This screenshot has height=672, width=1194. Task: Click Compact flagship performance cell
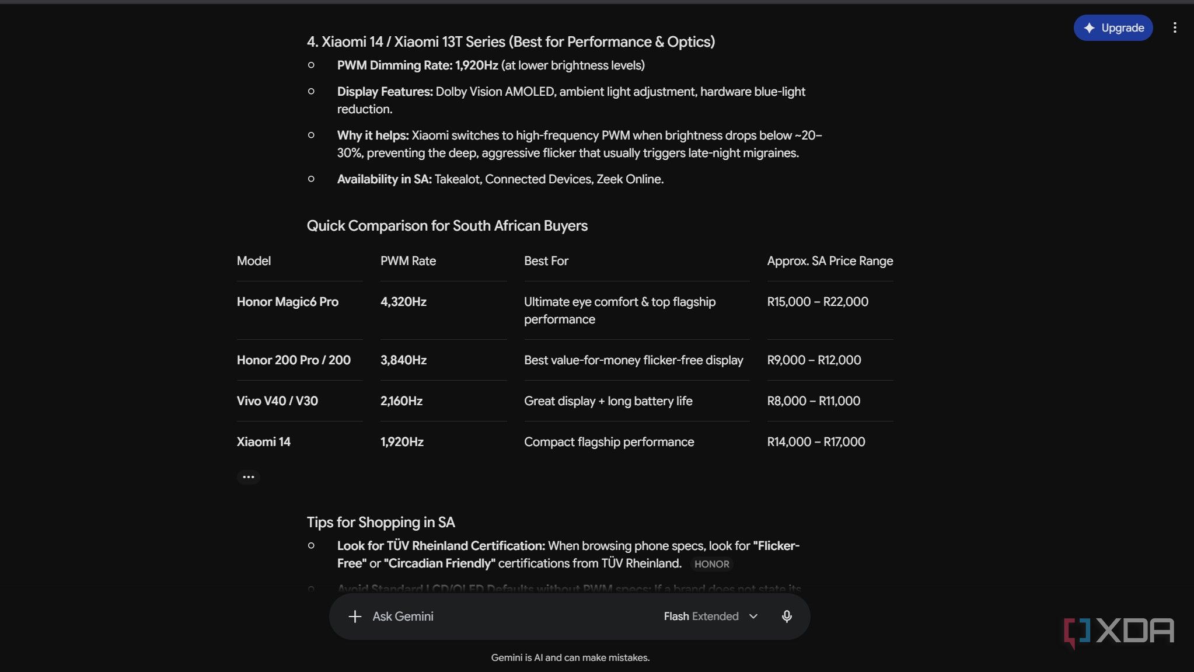609,442
